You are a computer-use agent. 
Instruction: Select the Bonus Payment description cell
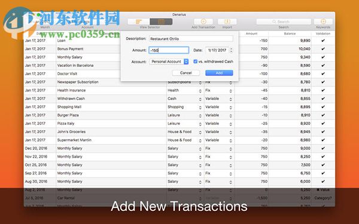[x=70, y=49]
